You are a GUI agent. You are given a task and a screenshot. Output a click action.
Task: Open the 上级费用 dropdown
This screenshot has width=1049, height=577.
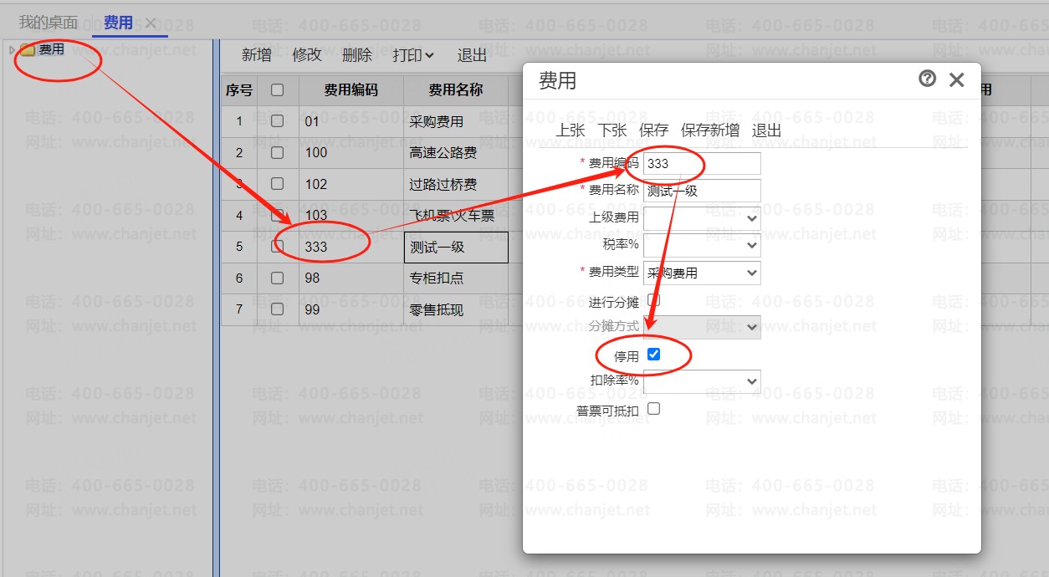(x=702, y=218)
